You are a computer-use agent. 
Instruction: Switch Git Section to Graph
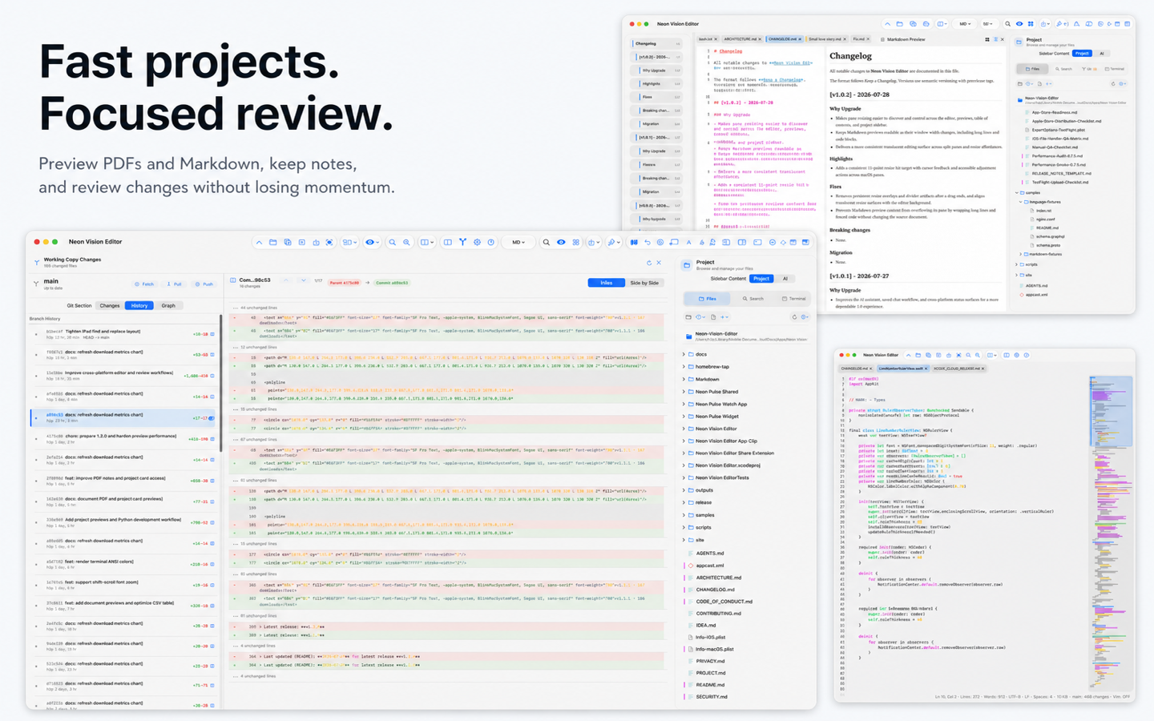pyautogui.click(x=168, y=305)
